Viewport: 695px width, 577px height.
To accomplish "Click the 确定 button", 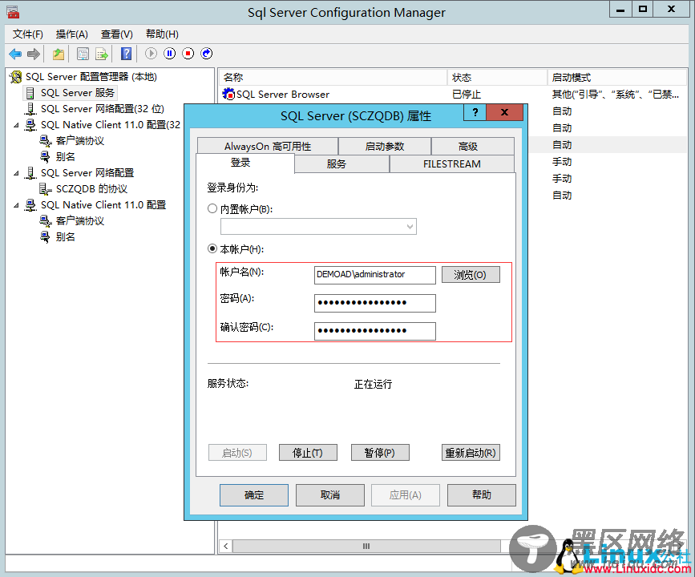I will click(254, 495).
